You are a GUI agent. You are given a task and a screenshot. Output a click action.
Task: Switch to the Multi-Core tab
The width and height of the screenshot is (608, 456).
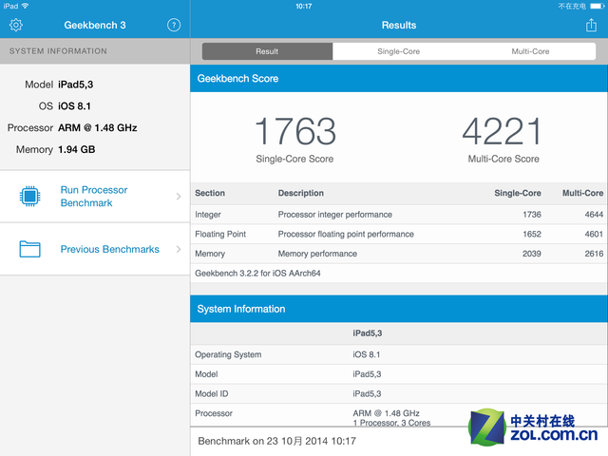[530, 51]
